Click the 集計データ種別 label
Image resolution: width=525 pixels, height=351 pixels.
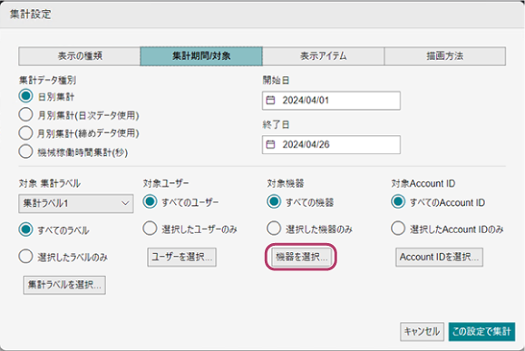[47, 81]
